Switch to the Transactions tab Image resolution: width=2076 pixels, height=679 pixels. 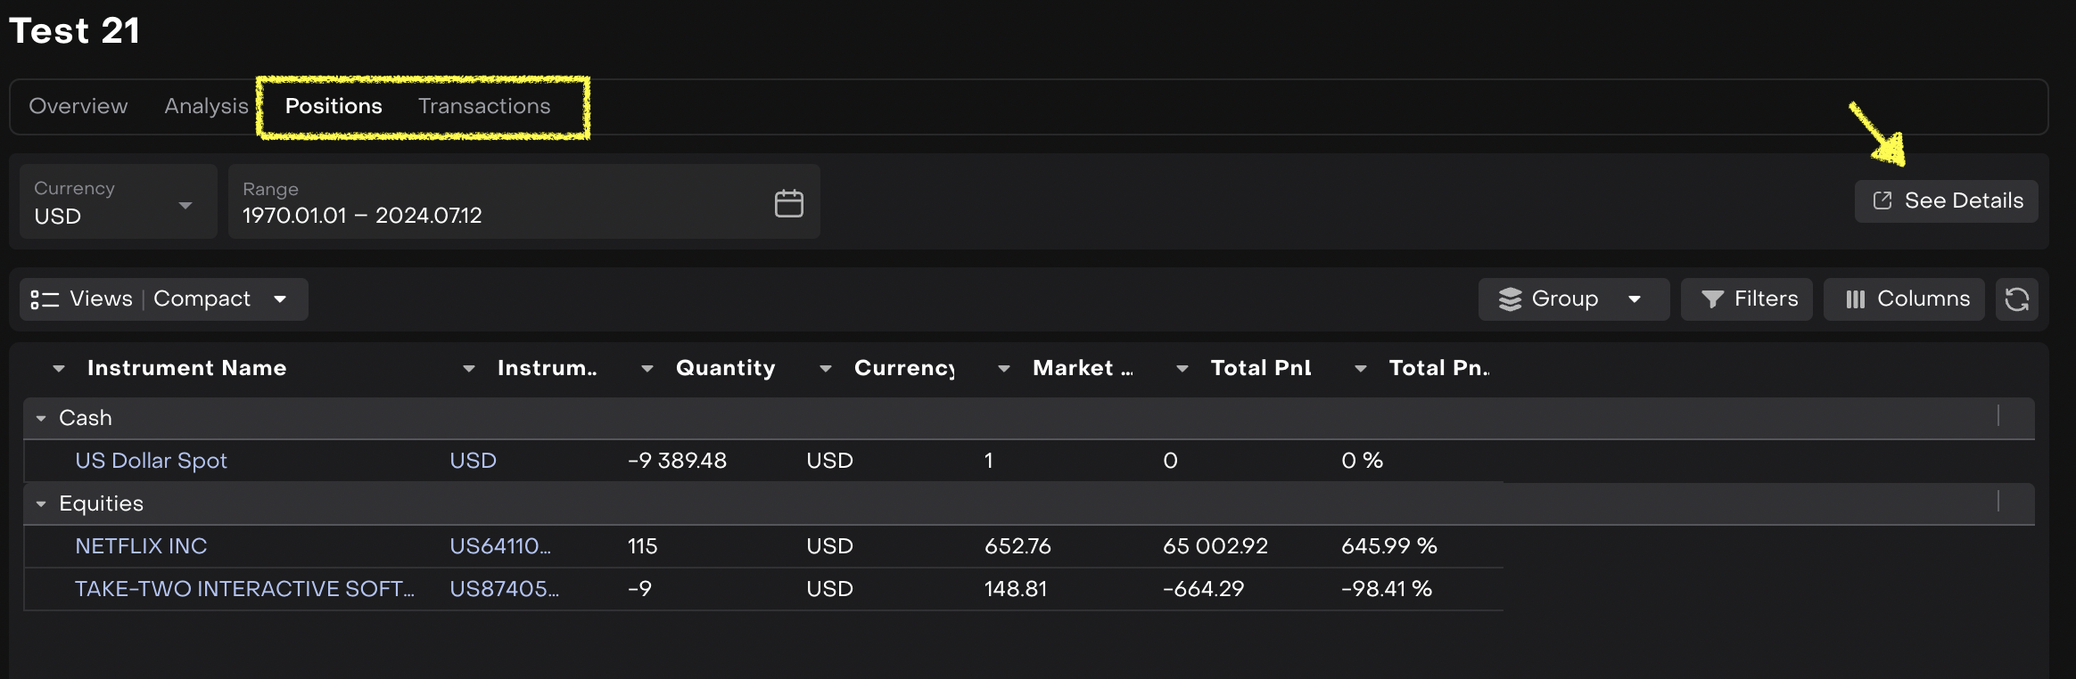[x=484, y=106]
